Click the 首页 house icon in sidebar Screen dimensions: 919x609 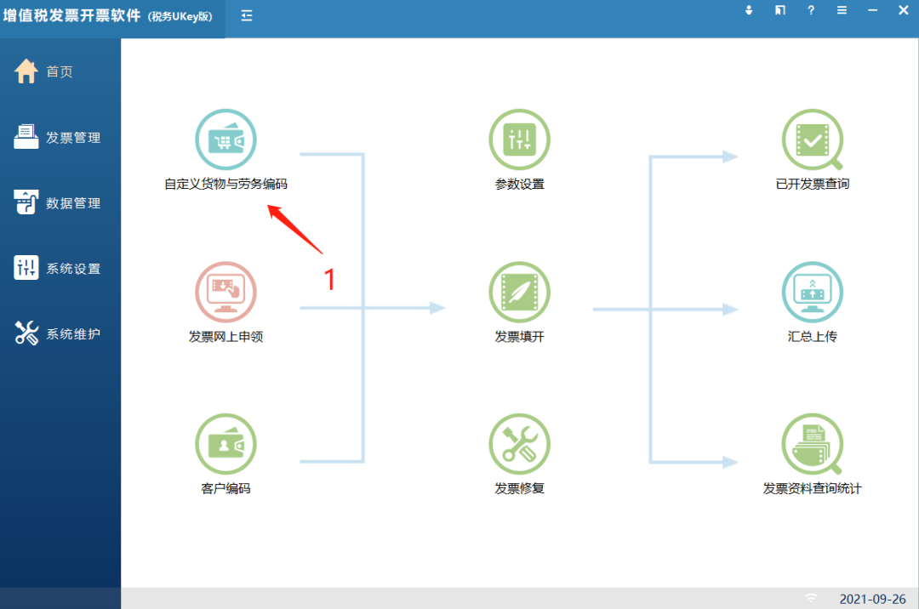(26, 71)
